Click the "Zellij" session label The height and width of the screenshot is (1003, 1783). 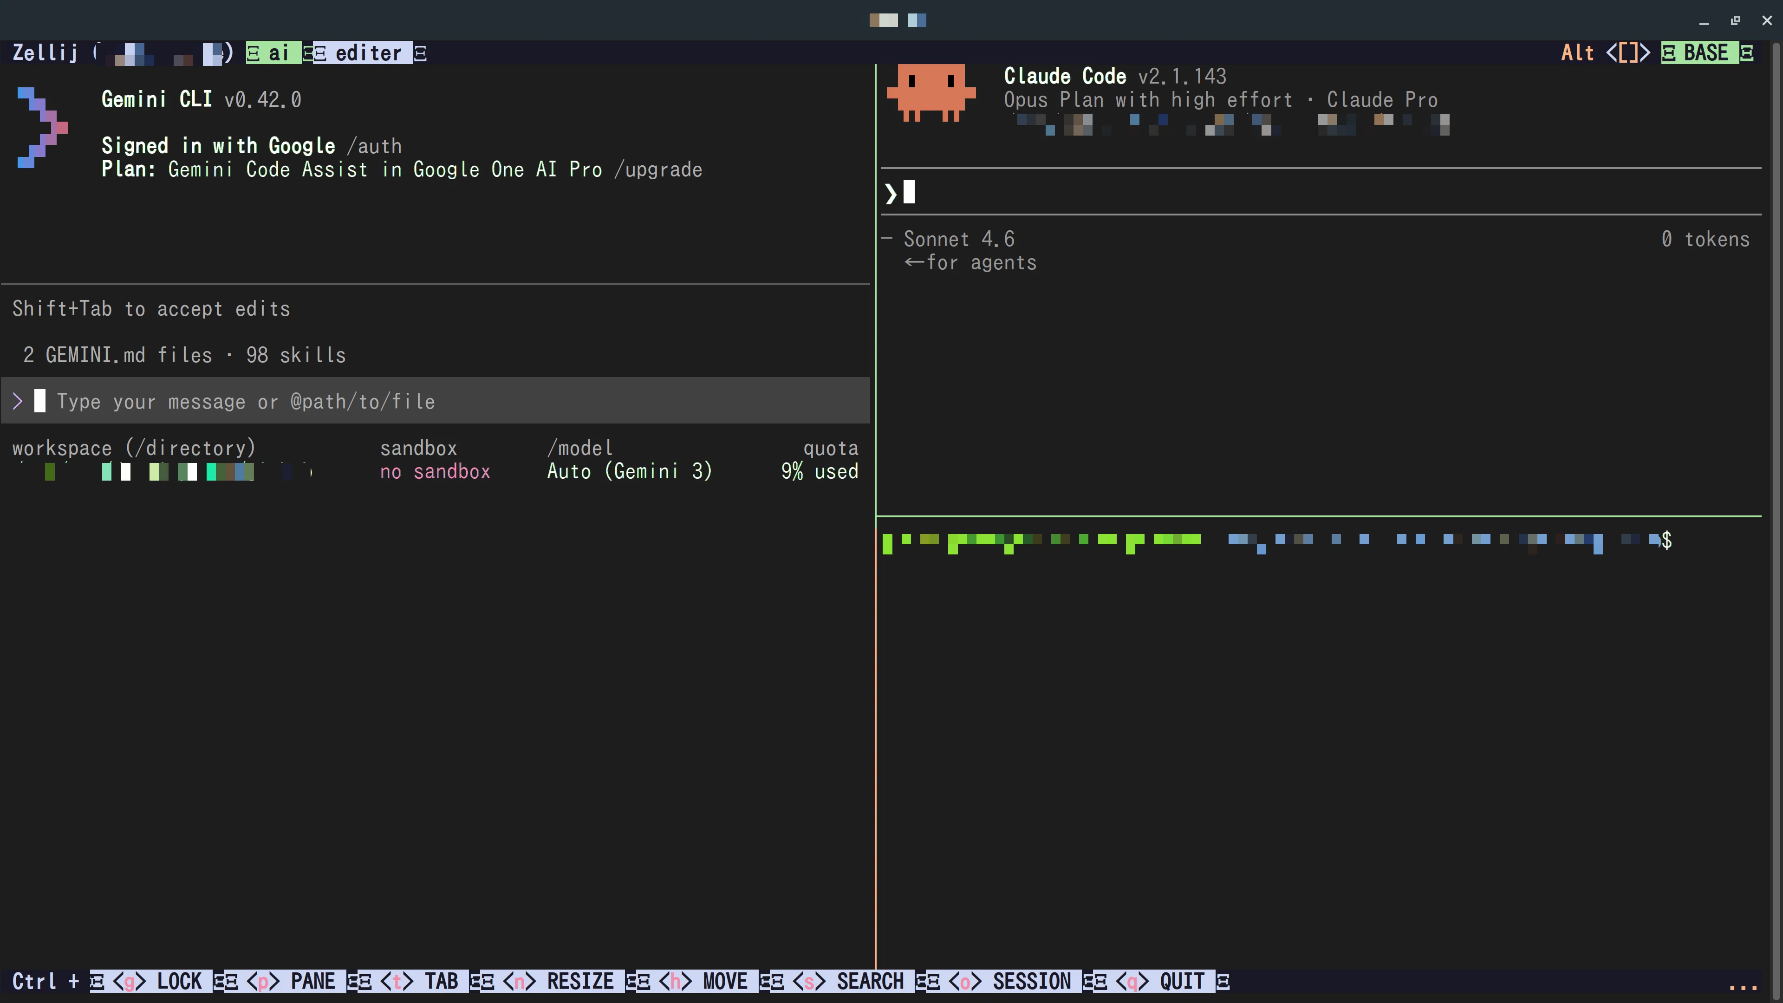click(45, 52)
